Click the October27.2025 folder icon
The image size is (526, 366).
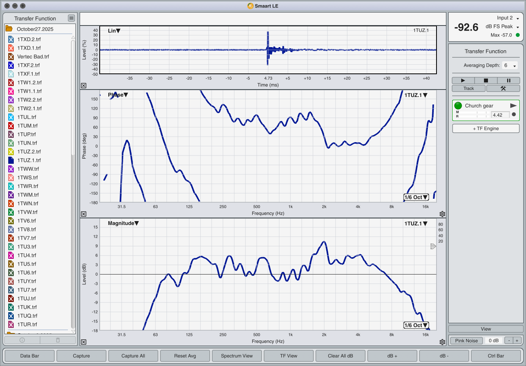tap(9, 29)
